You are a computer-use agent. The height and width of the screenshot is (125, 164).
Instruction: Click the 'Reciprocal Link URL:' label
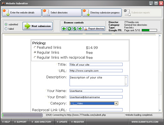(50, 110)
